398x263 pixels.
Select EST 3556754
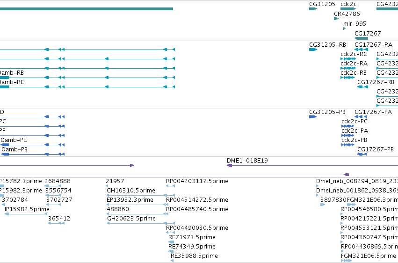tap(53, 195)
